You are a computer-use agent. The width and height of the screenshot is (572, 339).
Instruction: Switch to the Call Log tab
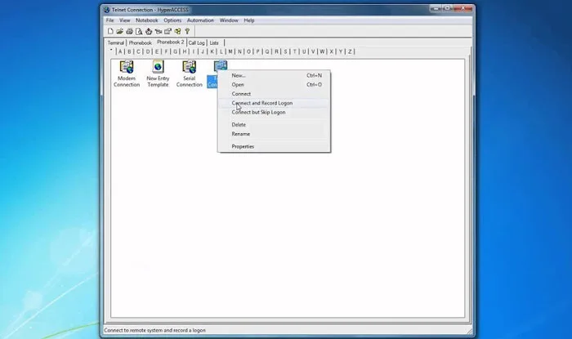[x=197, y=42]
